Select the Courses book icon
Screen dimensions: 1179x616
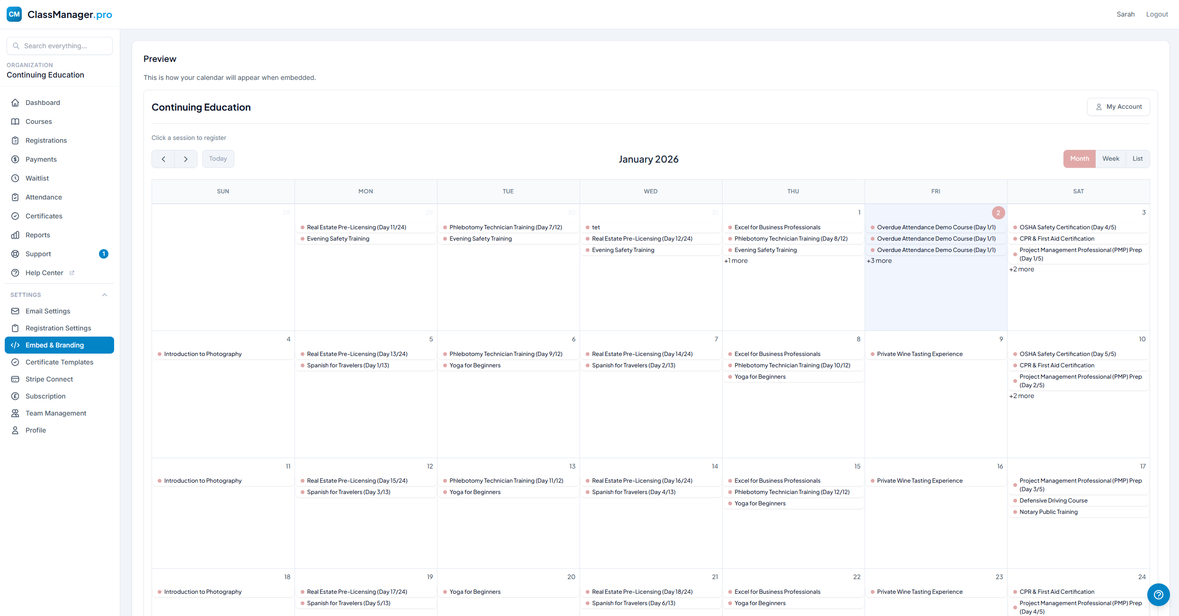16,121
